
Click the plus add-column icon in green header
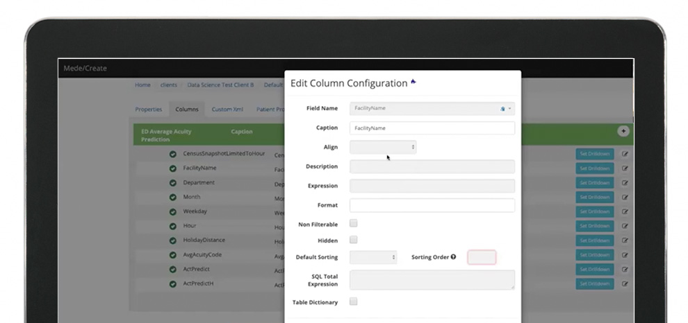(x=623, y=131)
